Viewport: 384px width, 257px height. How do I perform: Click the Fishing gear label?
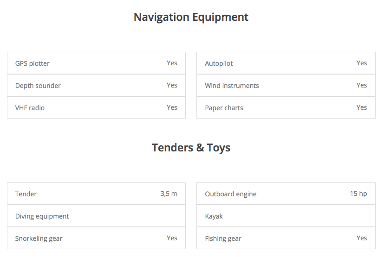click(x=223, y=238)
